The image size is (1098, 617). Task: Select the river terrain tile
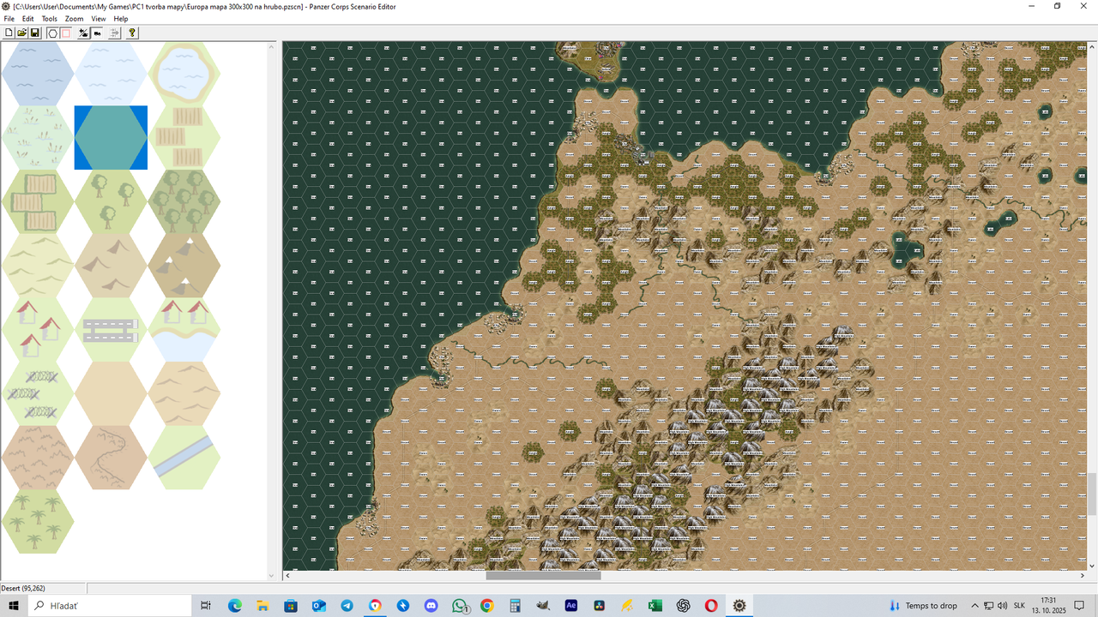click(184, 457)
